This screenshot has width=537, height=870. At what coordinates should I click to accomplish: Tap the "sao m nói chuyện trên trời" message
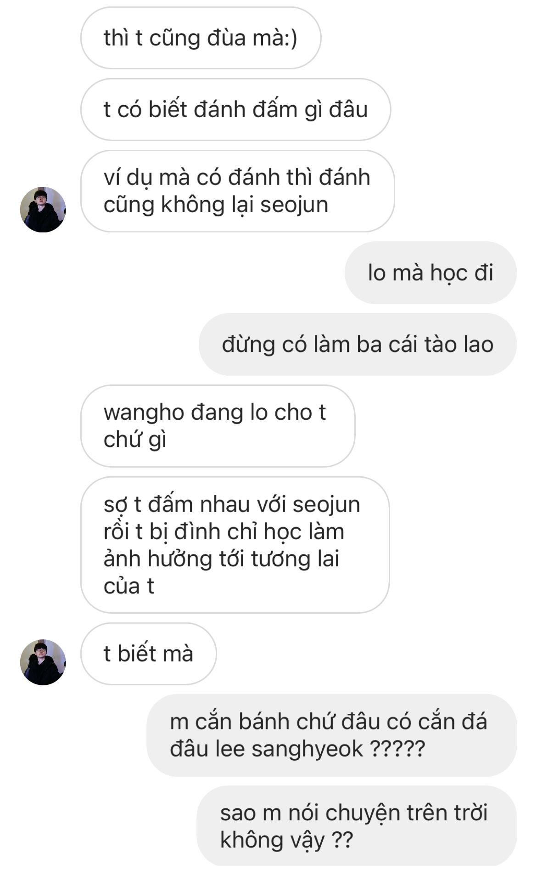coord(357,826)
